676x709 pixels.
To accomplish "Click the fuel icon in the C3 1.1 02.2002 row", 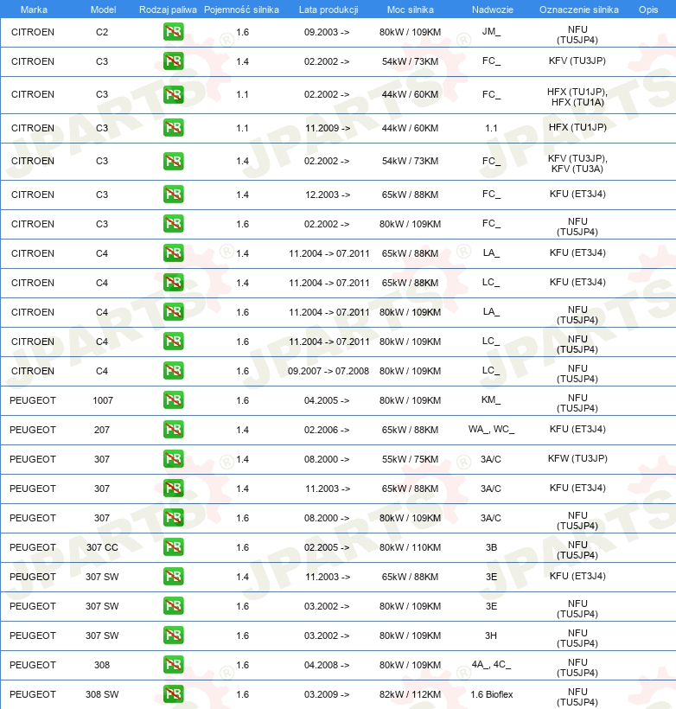I will (x=173, y=94).
